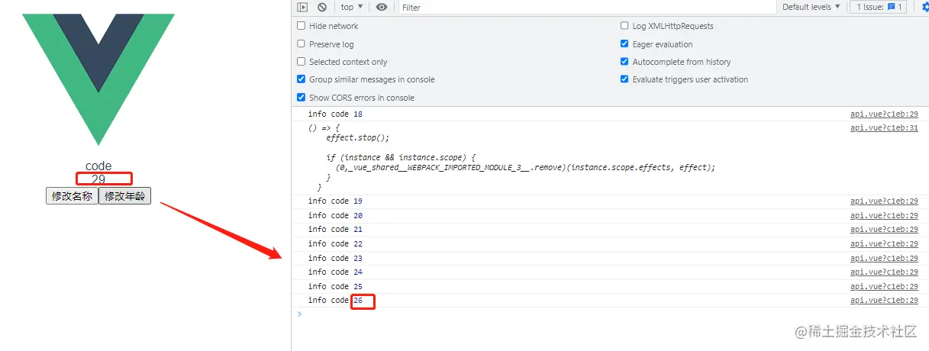Select the 'info code 19' log message

(335, 201)
